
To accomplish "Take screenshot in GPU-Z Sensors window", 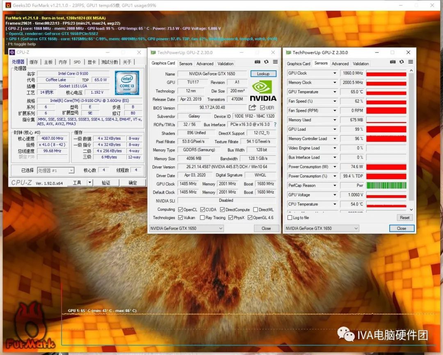I will click(393, 62).
